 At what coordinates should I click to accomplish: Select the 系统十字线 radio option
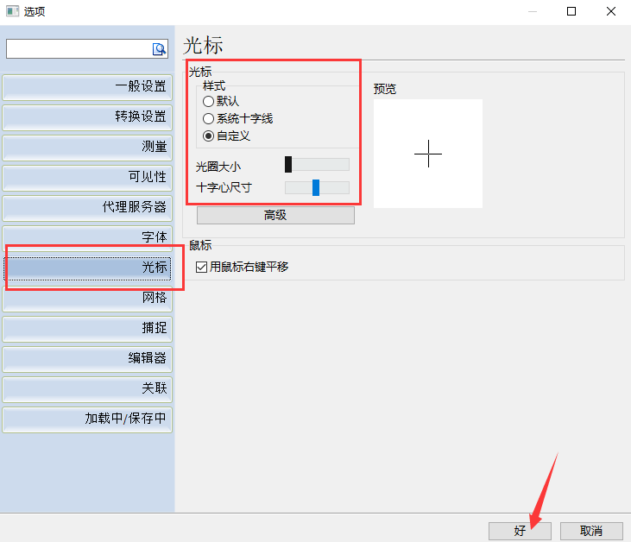point(208,118)
